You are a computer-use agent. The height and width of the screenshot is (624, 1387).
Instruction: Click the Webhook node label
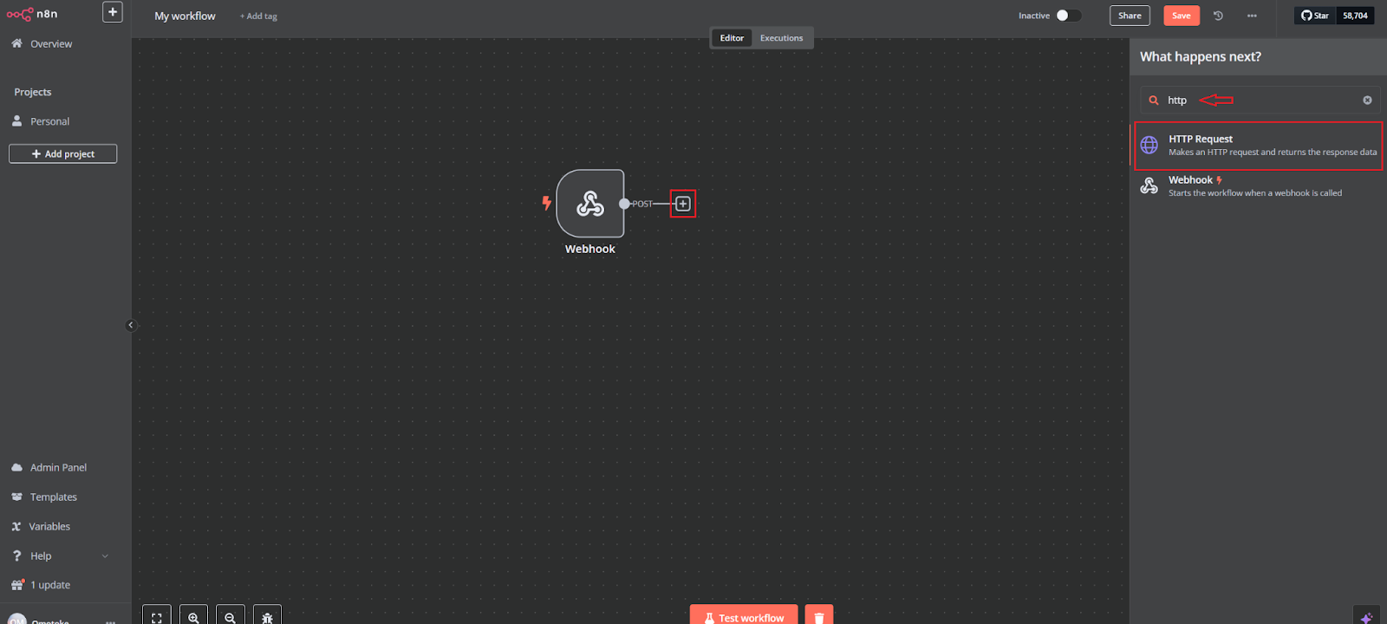[x=590, y=249]
